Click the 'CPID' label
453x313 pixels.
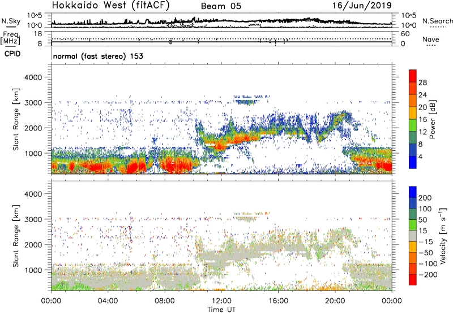point(12,54)
